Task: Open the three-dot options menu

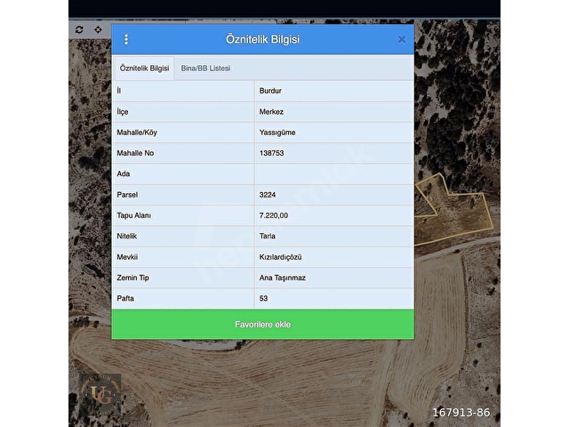Action: coord(126,39)
